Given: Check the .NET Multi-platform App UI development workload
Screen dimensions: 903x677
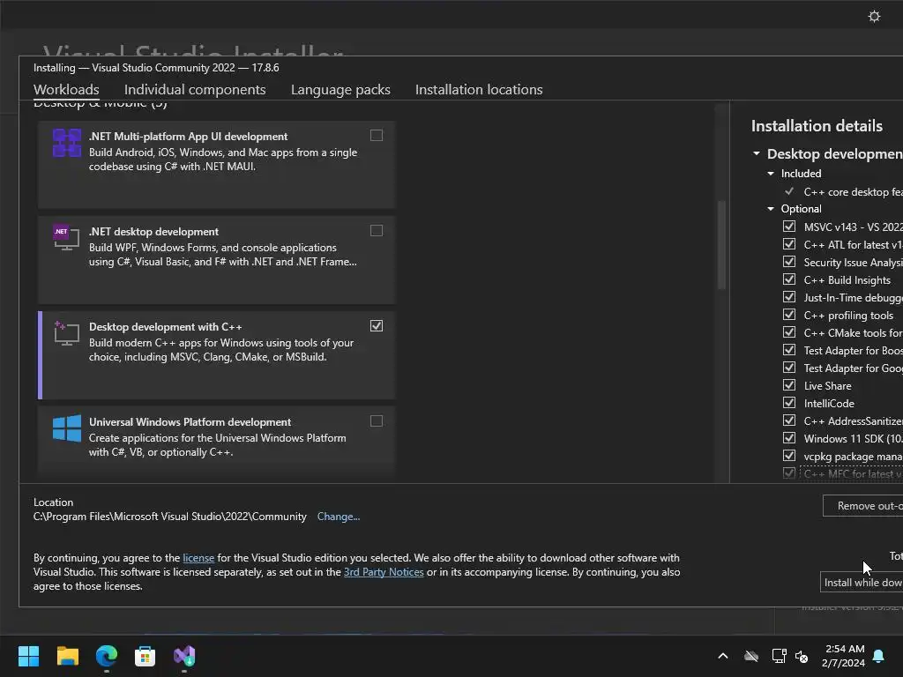Looking at the screenshot, I should point(376,135).
